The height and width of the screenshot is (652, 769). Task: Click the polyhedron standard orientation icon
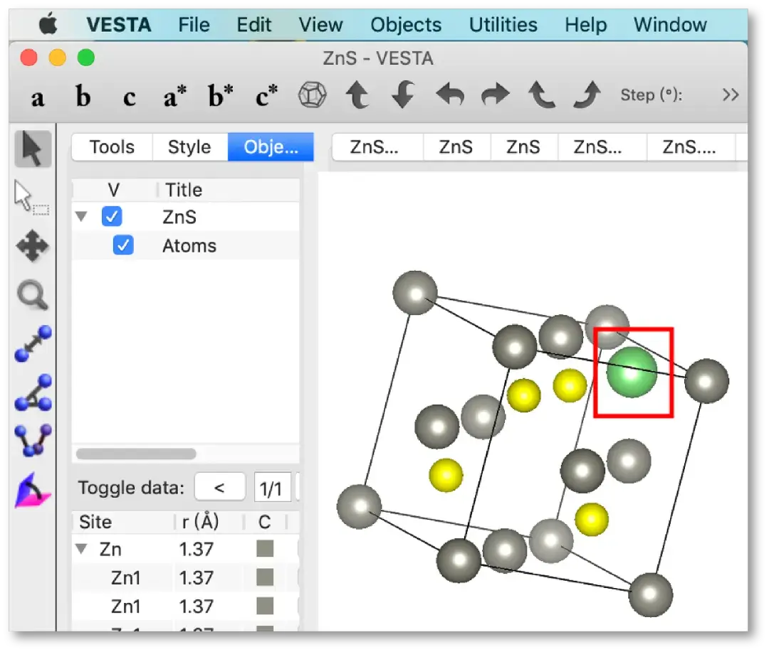(312, 95)
